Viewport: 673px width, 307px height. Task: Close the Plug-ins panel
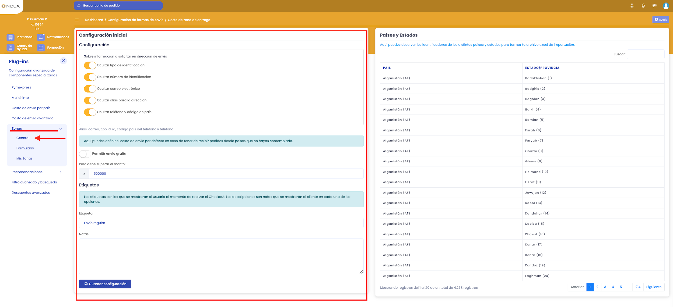click(x=63, y=61)
